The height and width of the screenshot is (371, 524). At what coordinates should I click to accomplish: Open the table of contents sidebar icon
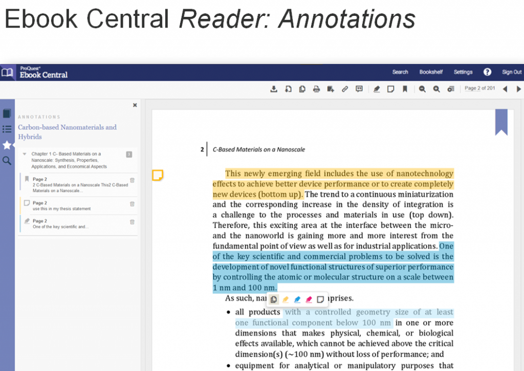7,129
